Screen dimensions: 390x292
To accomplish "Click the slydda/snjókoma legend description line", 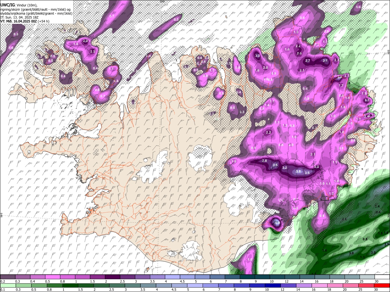I will (36, 13).
